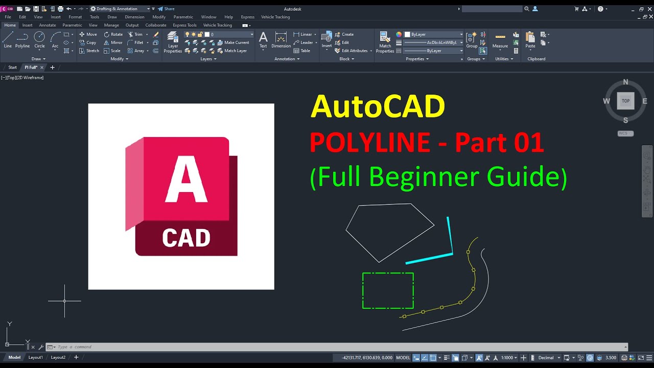This screenshot has width=654, height=368.
Task: Click the Measure tool
Action: tap(500, 41)
